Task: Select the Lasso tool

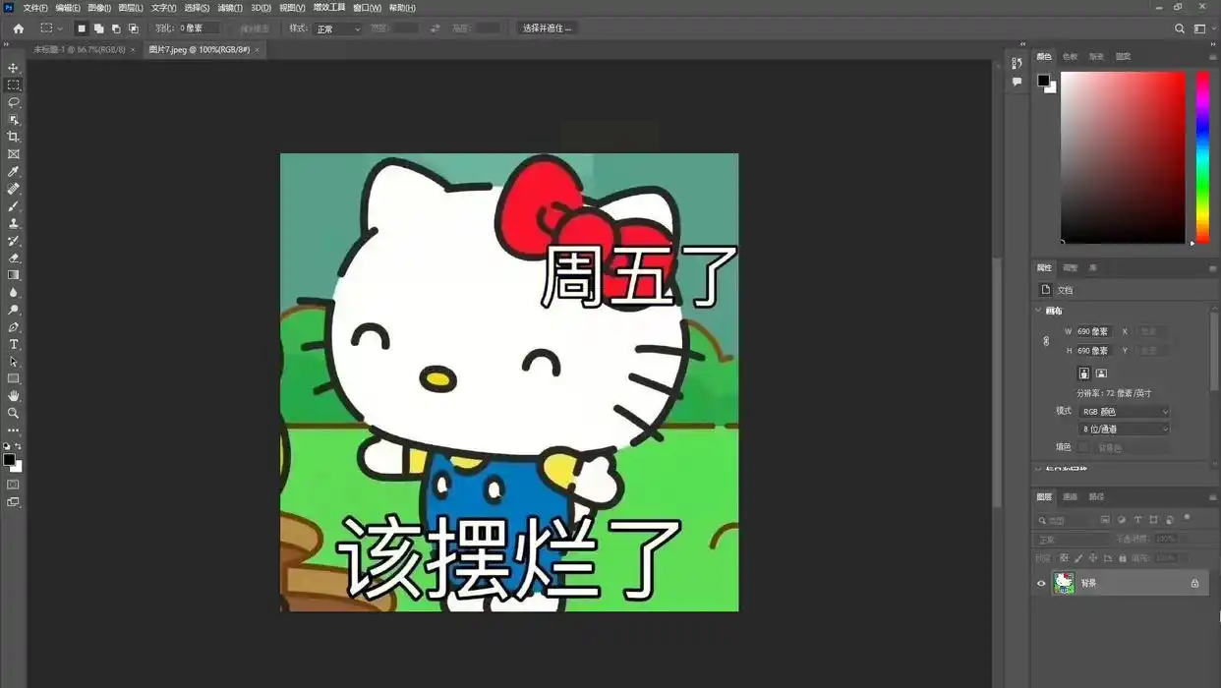Action: (14, 102)
